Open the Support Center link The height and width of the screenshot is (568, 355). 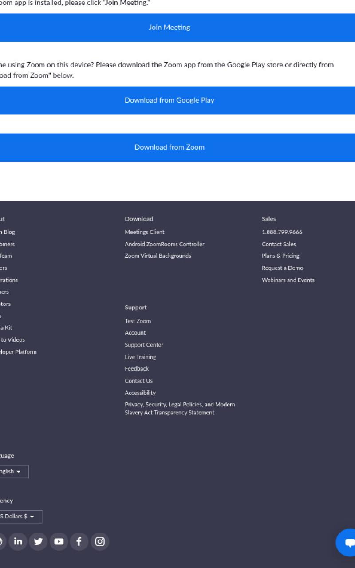pos(144,345)
